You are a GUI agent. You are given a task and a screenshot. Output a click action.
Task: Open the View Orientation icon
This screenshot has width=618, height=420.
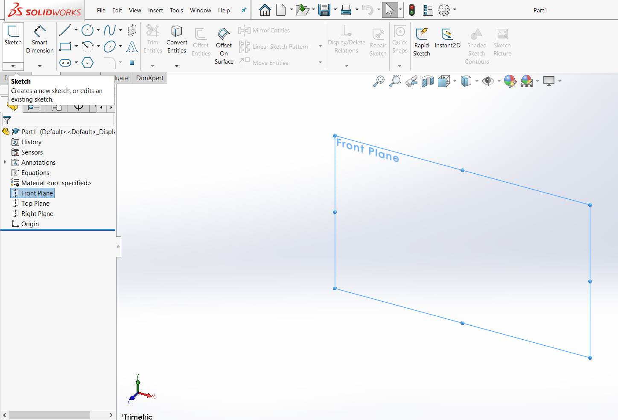[444, 81]
